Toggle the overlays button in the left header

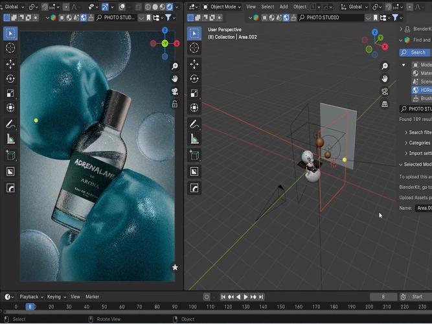(122, 6)
